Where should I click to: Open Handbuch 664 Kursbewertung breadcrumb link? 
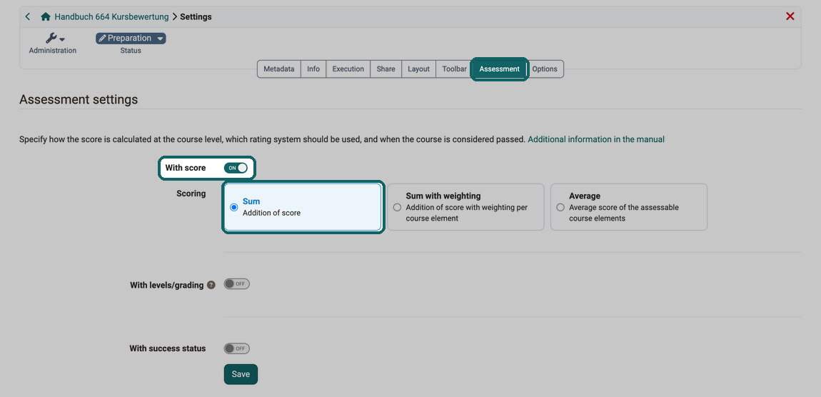(111, 16)
